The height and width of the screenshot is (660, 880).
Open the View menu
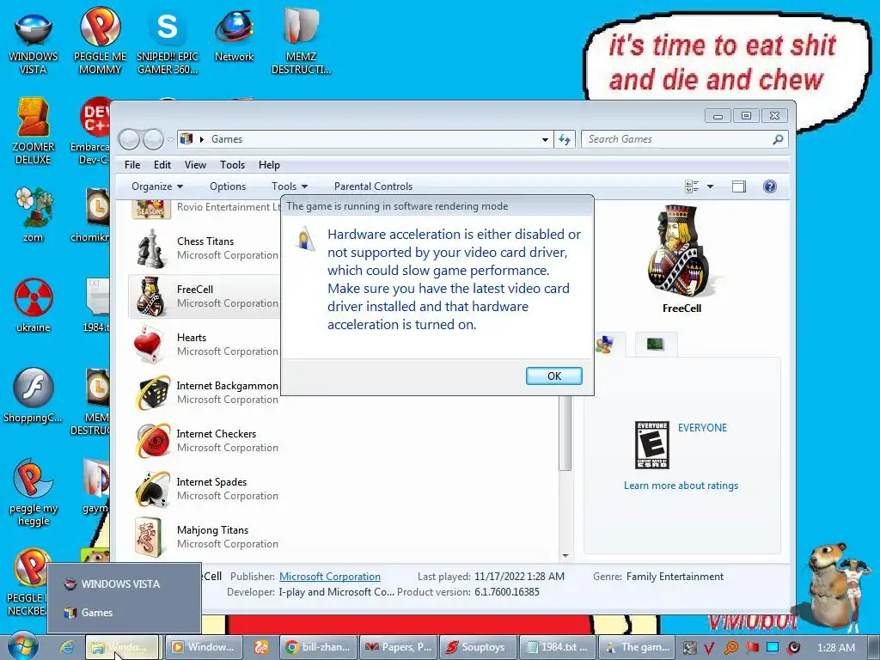click(x=195, y=165)
